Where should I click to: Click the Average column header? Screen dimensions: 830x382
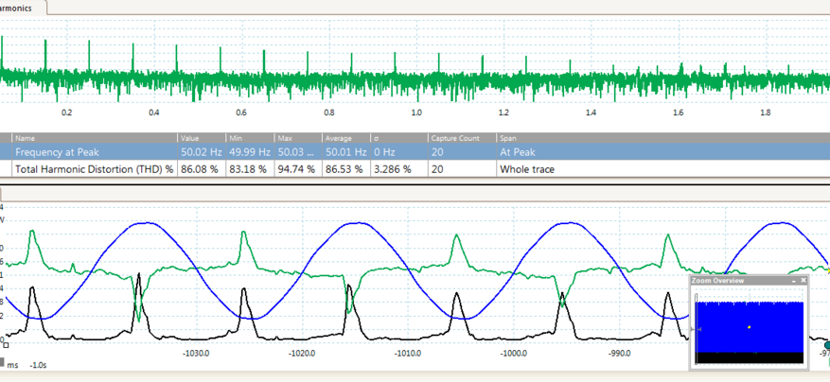point(346,138)
